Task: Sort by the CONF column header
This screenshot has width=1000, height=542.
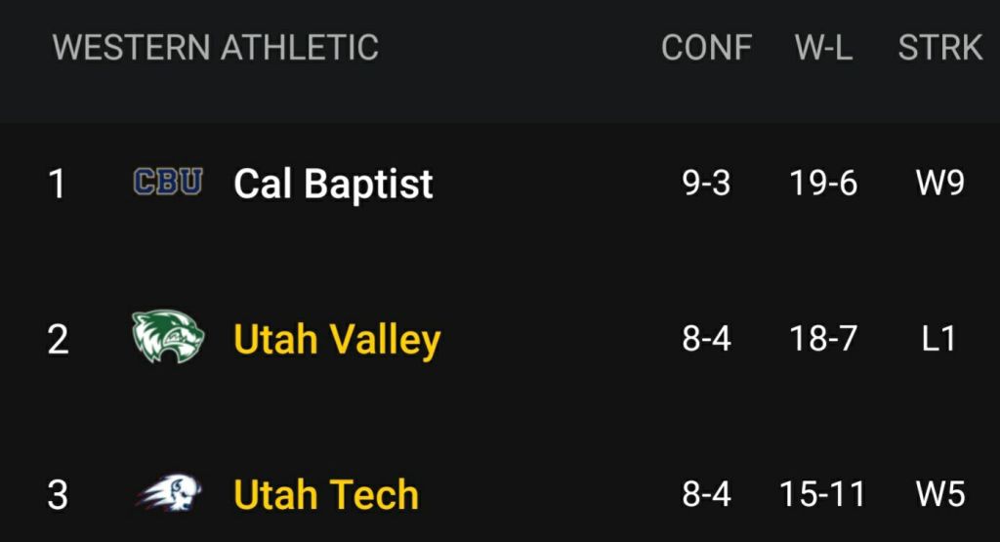Action: point(706,47)
